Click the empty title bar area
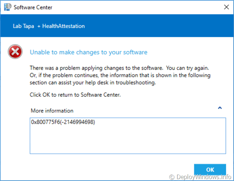The height and width of the screenshot is (181, 234). coord(132,7)
